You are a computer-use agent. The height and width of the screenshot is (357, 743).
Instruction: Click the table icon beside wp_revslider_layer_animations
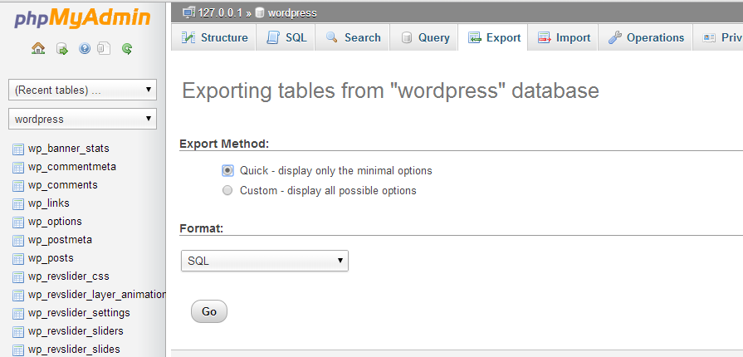[x=18, y=296]
